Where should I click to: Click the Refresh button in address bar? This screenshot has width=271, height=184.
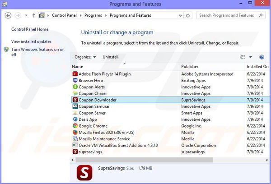coord(188,15)
